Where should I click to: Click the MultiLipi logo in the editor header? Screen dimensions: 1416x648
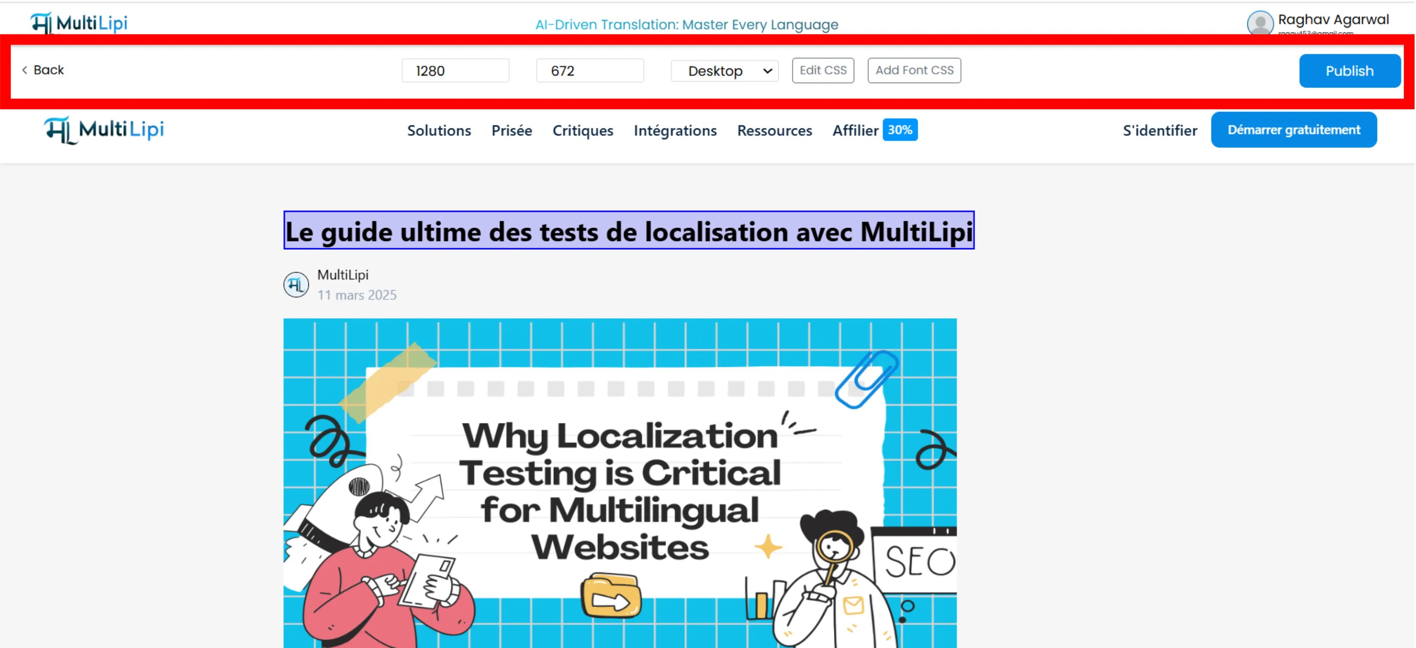point(78,23)
